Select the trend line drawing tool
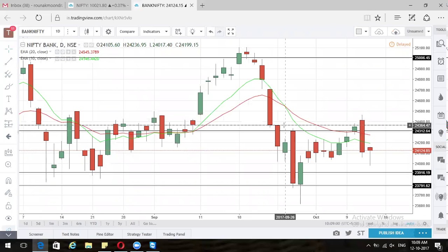This screenshot has width=448, height=252. (x=8, y=61)
